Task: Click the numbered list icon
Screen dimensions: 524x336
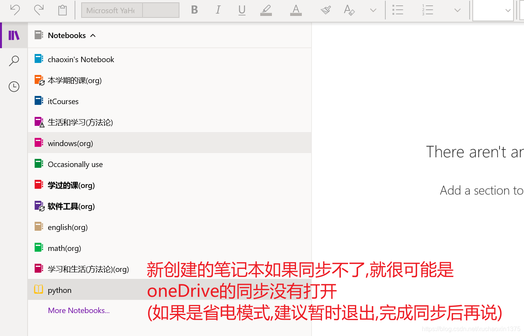Action: 427,10
